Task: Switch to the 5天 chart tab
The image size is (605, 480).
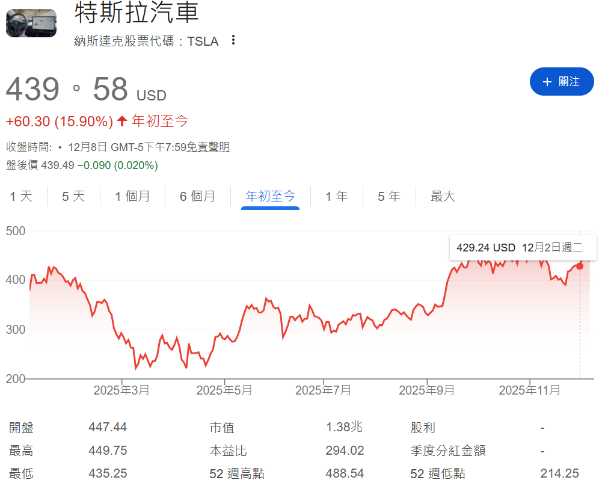Action: pos(72,196)
